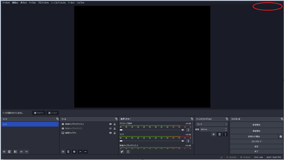Open the ファイル(F) menu
Image resolution: width=284 pixels, height=160 pixels.
point(6,3)
